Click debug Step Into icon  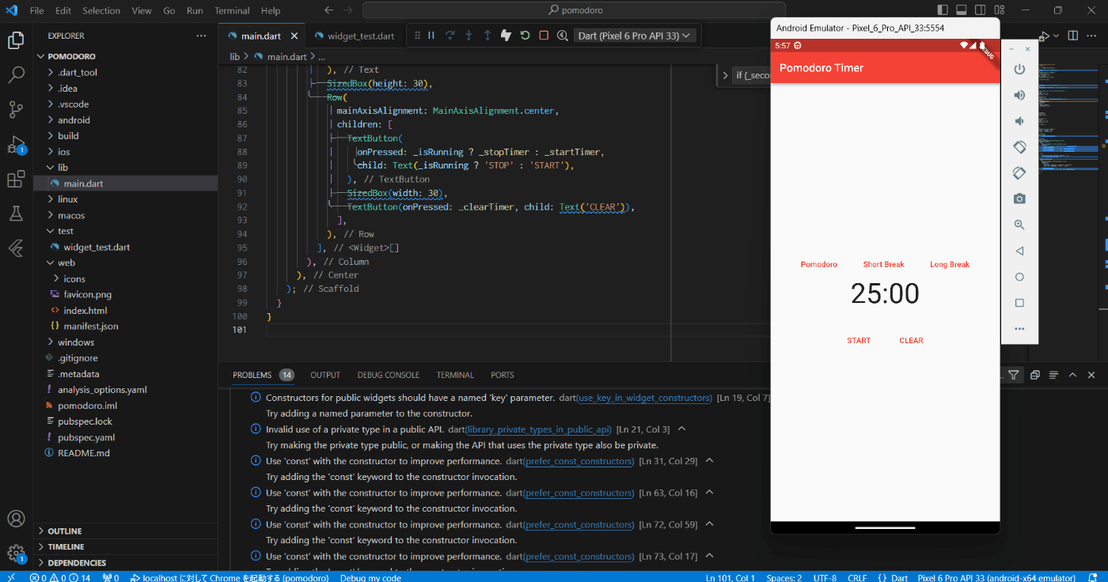click(469, 36)
